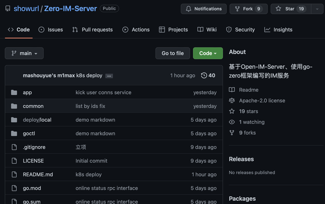Click the Readme book icon

tap(232, 90)
